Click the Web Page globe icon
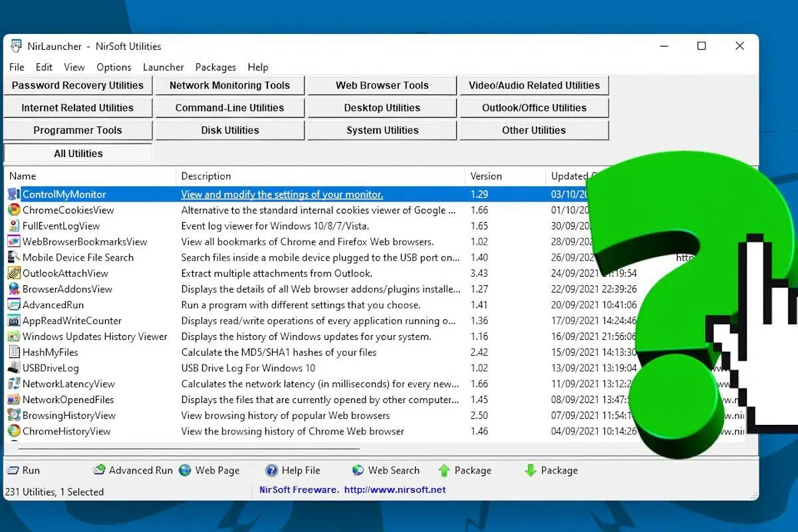 pos(185,471)
